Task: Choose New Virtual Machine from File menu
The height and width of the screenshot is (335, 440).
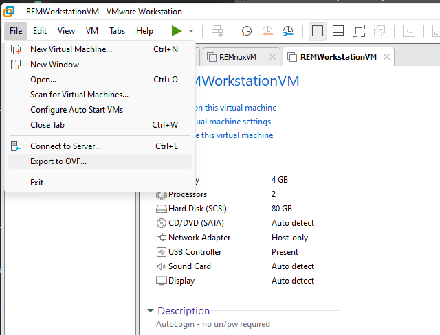Action: (71, 49)
